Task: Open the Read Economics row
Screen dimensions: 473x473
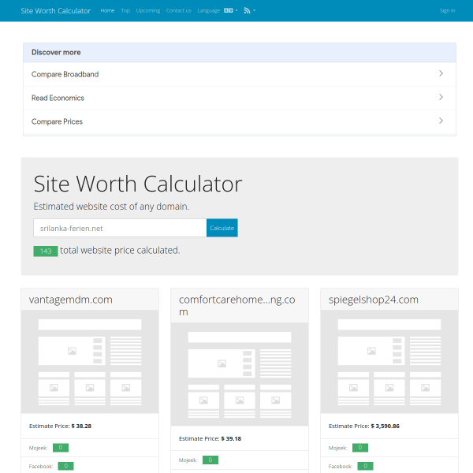Action: [240, 98]
